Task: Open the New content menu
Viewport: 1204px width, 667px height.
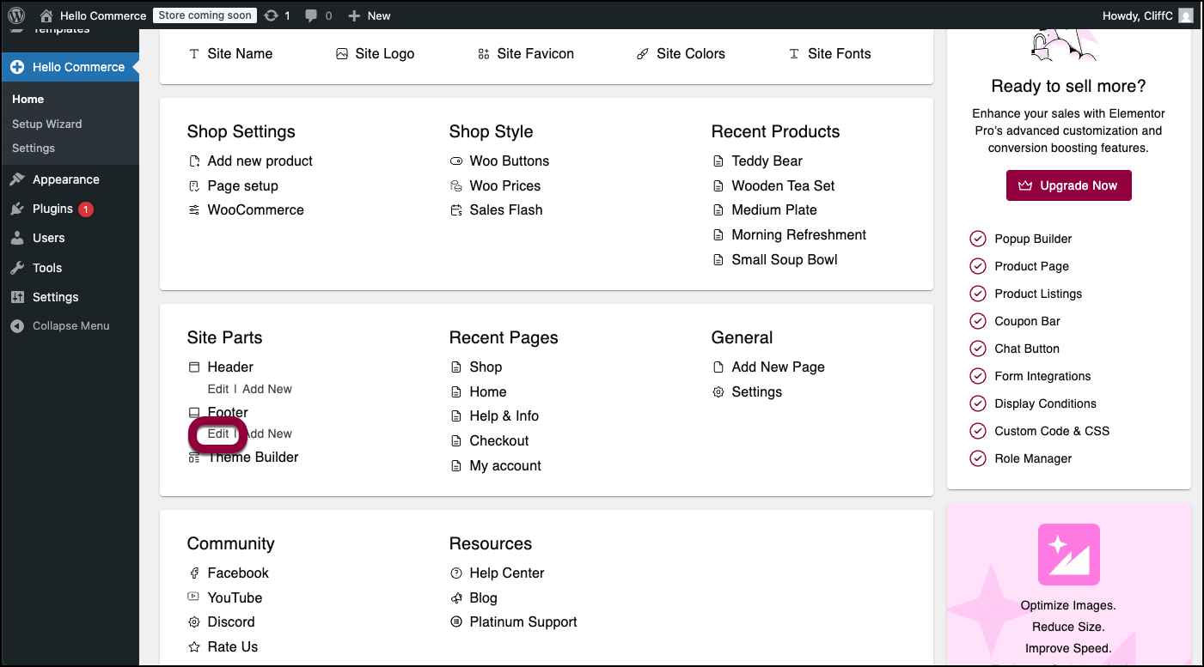Action: coord(369,15)
